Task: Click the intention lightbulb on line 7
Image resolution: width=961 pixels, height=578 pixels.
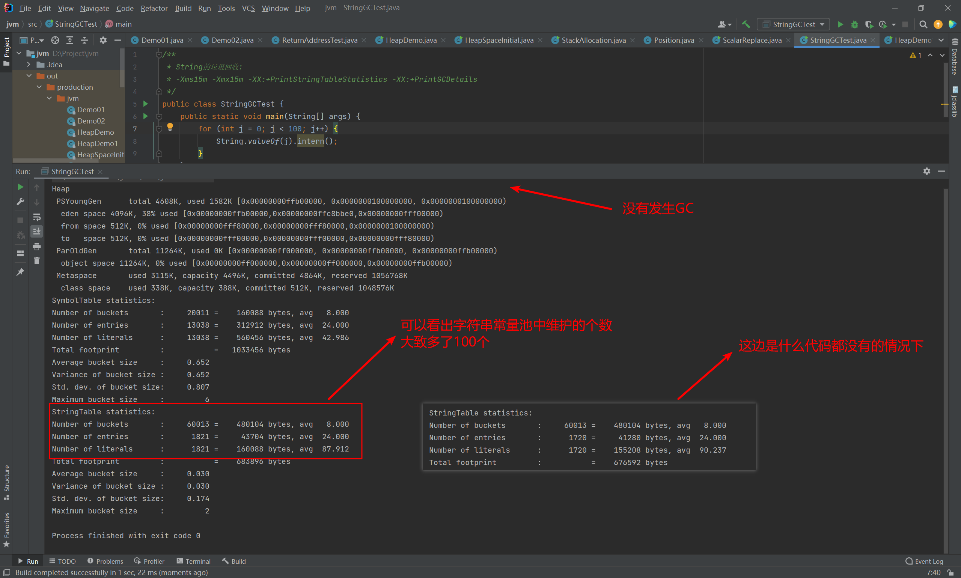Action: [x=170, y=126]
